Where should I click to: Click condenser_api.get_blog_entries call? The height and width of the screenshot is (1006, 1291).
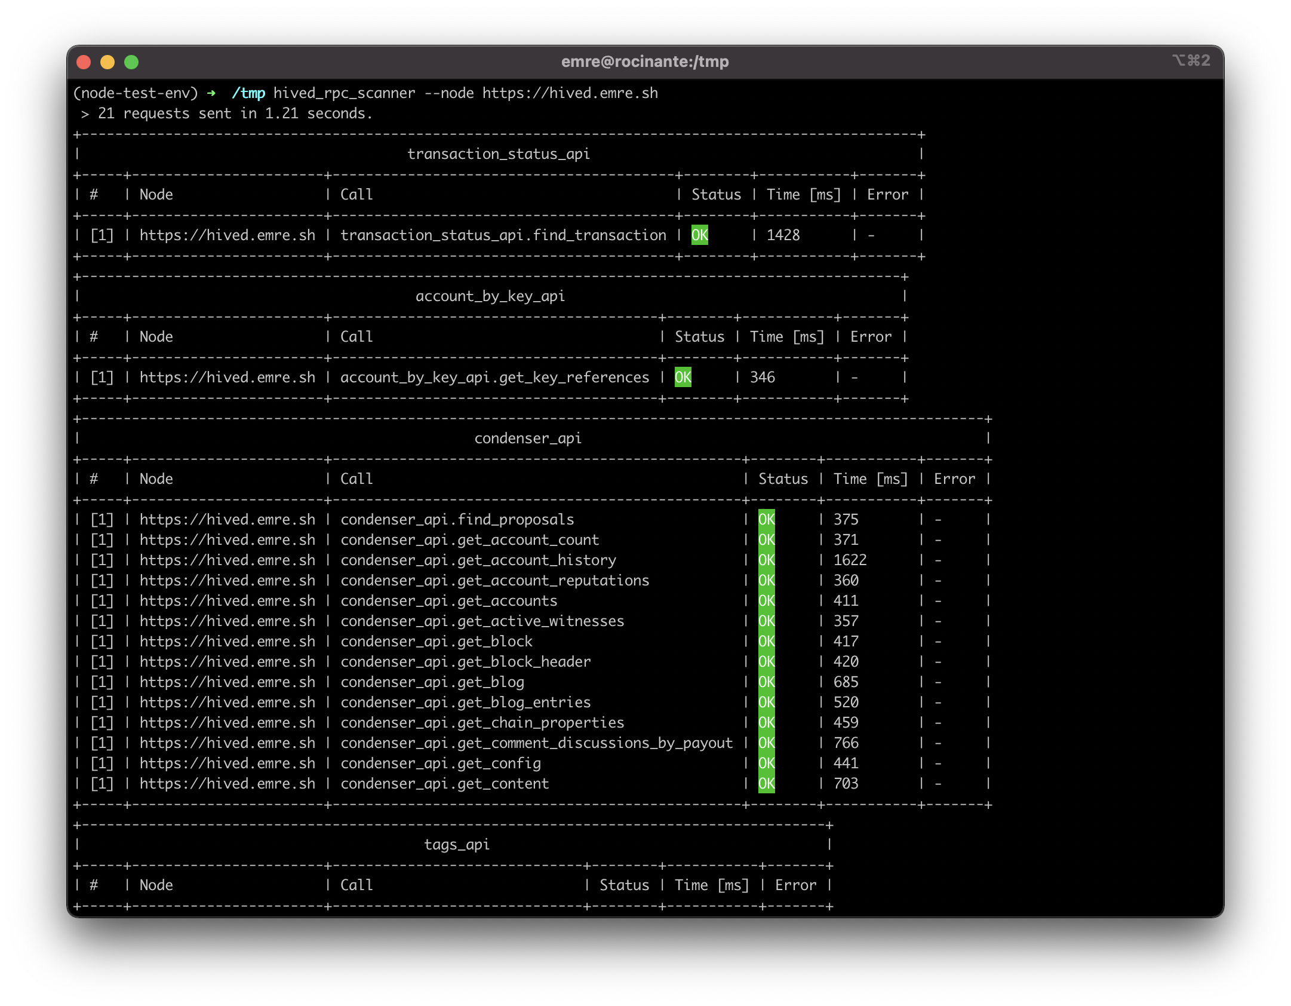click(x=466, y=703)
